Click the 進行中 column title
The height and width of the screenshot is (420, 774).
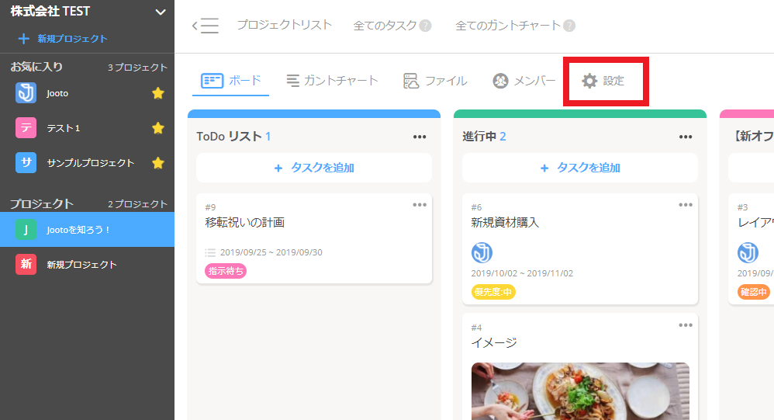(479, 137)
